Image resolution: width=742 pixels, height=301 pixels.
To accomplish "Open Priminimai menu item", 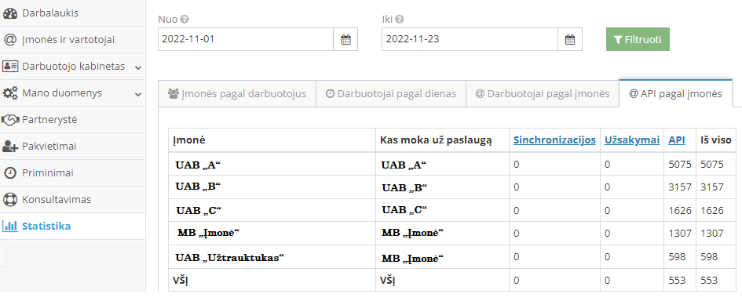I will tap(73, 173).
